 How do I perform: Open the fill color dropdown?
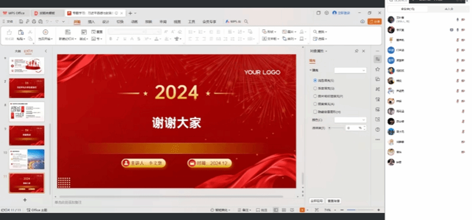(x=350, y=120)
